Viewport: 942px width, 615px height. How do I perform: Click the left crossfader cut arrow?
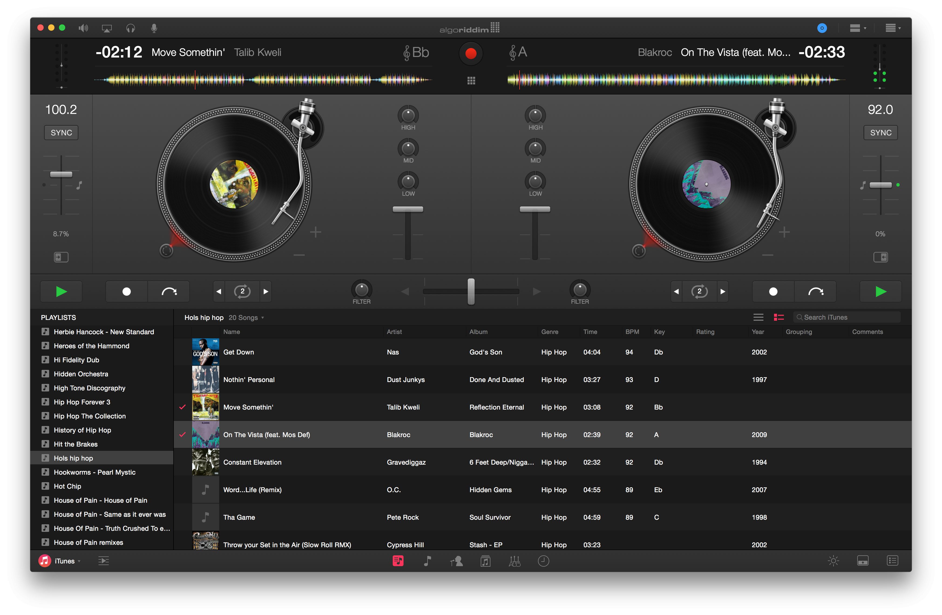point(405,292)
